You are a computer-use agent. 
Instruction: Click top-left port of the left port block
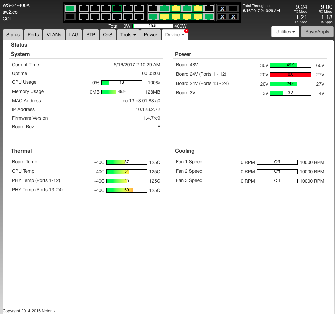click(x=84, y=9)
